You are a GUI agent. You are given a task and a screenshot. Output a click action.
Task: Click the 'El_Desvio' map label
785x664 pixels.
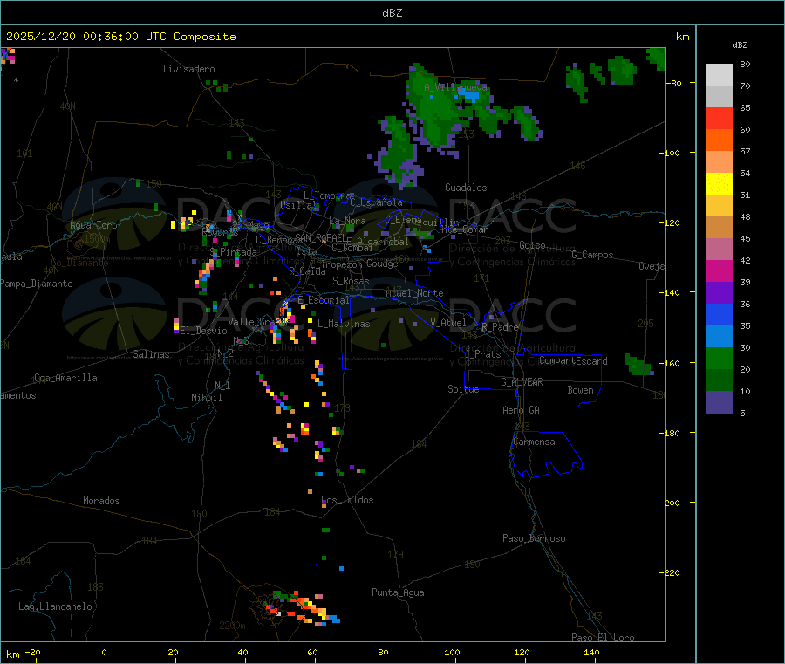[x=204, y=331]
